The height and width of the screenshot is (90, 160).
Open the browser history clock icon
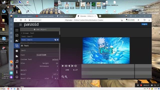click(11, 24)
